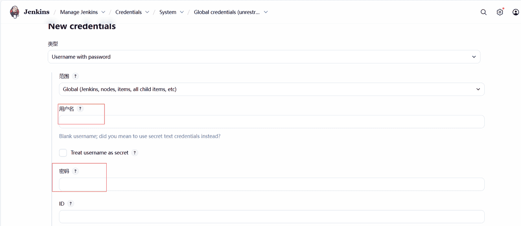Image resolution: width=521 pixels, height=226 pixels.
Task: Show help for ID field
Action: point(70,204)
